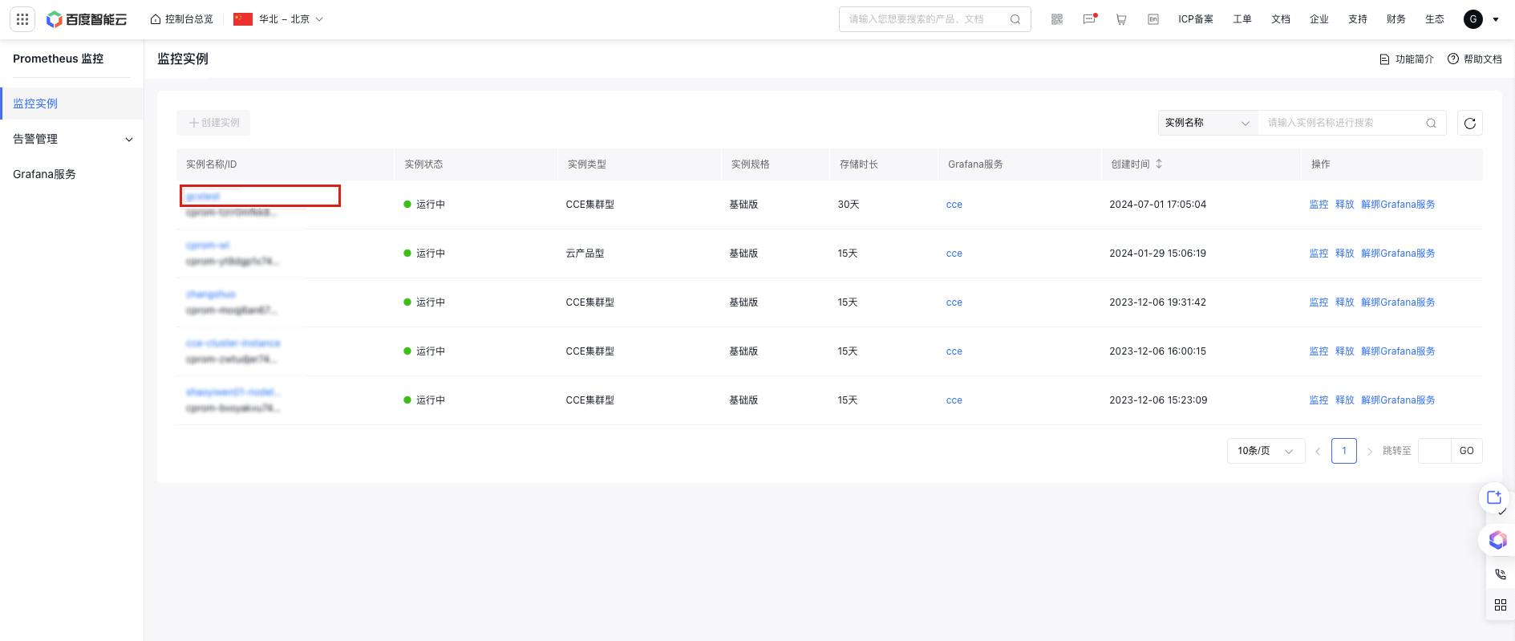The height and width of the screenshot is (641, 1515).
Task: Focus the 跳转至 page number field
Action: pos(1434,451)
